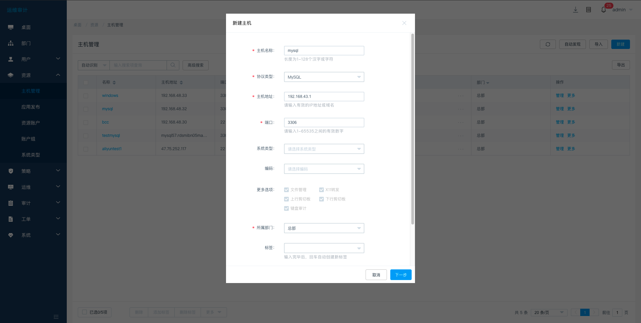Click the refresh button in host management
641x323 pixels.
click(548, 44)
